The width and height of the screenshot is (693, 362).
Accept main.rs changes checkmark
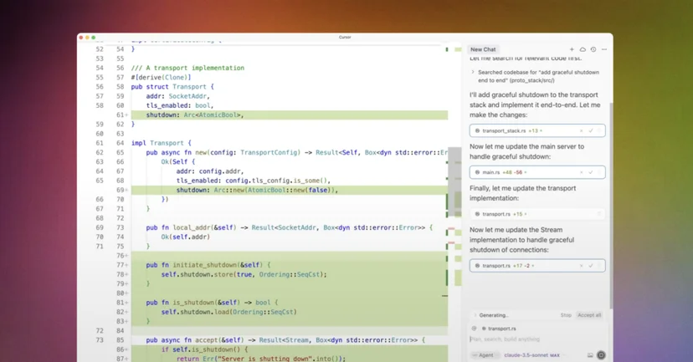tap(590, 172)
